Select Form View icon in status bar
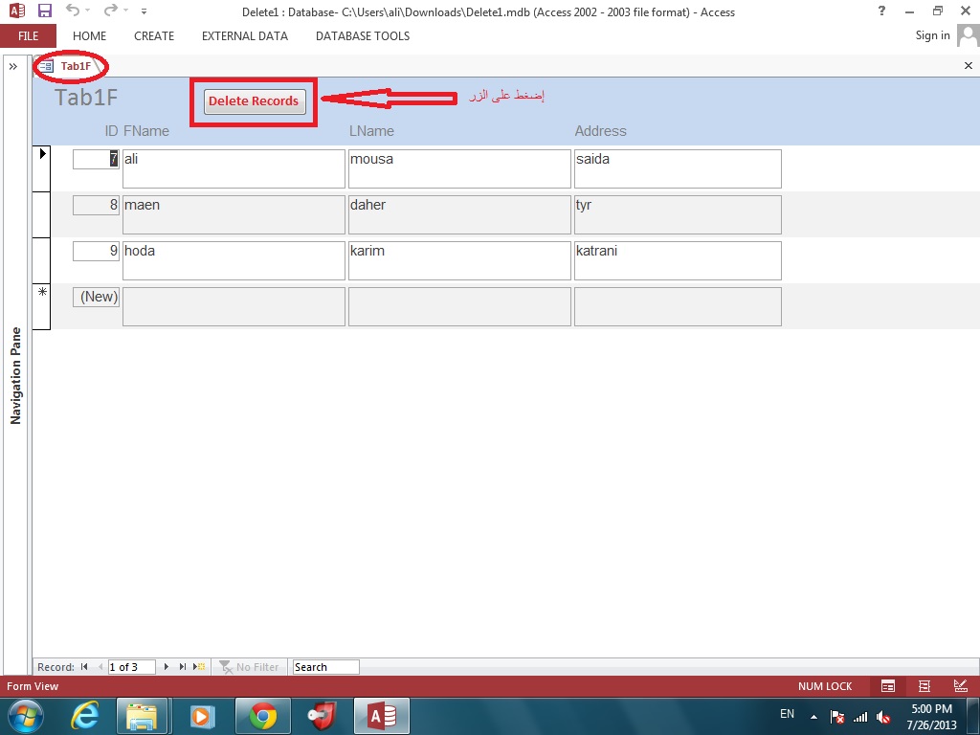The height and width of the screenshot is (735, 980). click(x=888, y=686)
